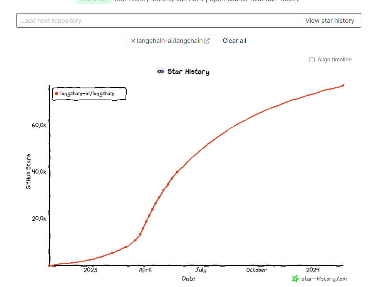Click the Star History chart title
The width and height of the screenshot is (385, 287).
tap(188, 72)
